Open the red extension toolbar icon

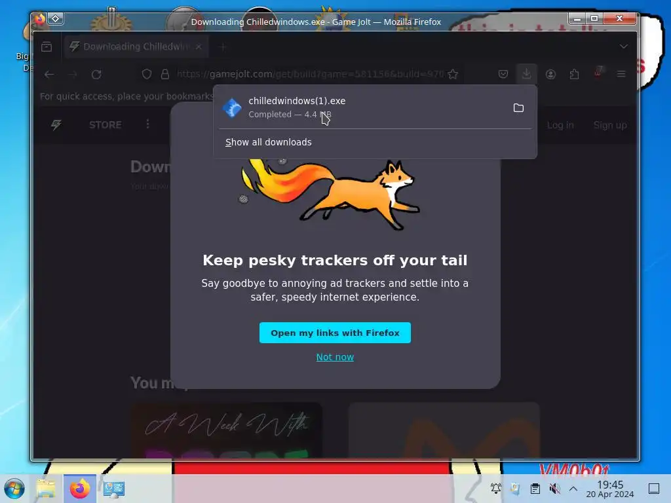tap(598, 72)
